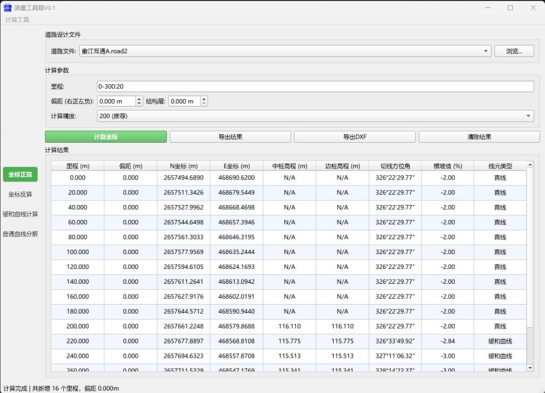
Task: Select 中桩高程 cell 116.110
Action: (290, 326)
